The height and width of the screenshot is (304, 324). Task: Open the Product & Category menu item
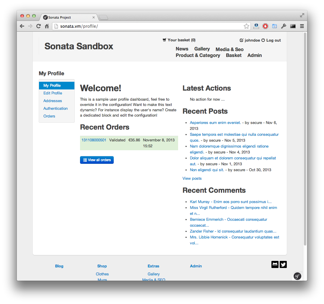click(x=198, y=55)
